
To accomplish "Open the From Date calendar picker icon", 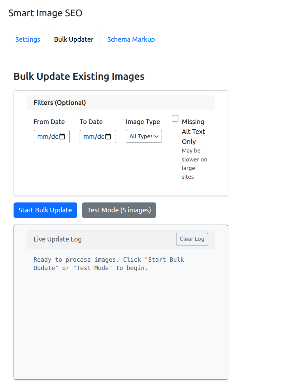I will 62,137.
